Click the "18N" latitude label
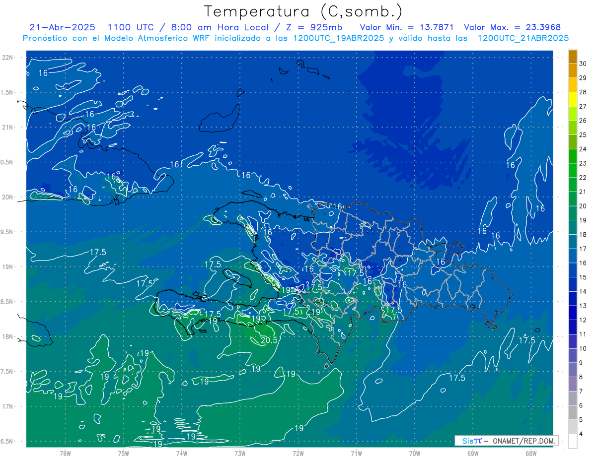 (7, 336)
